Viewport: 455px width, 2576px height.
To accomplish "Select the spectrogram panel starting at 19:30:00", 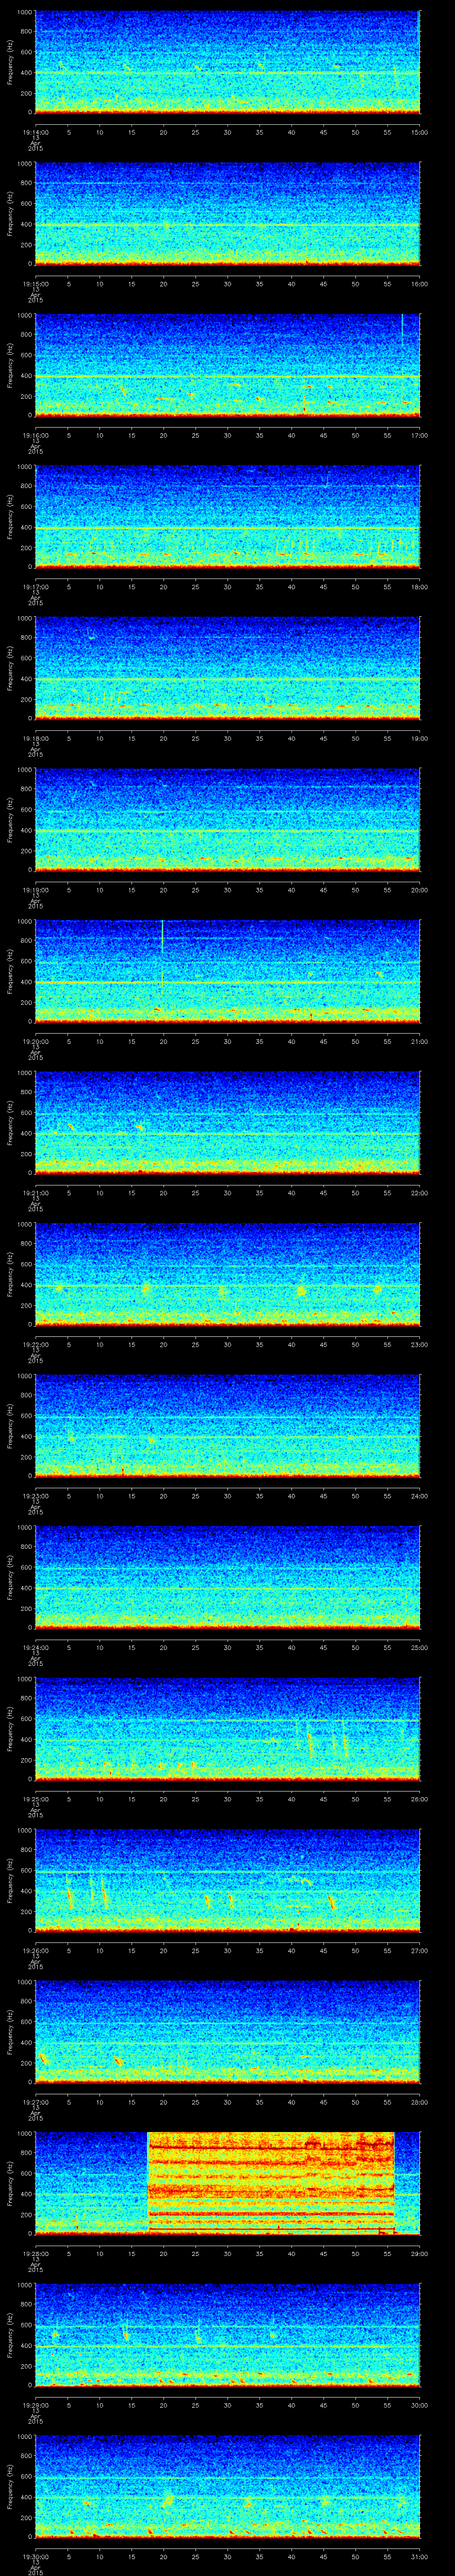I will click(227, 2486).
